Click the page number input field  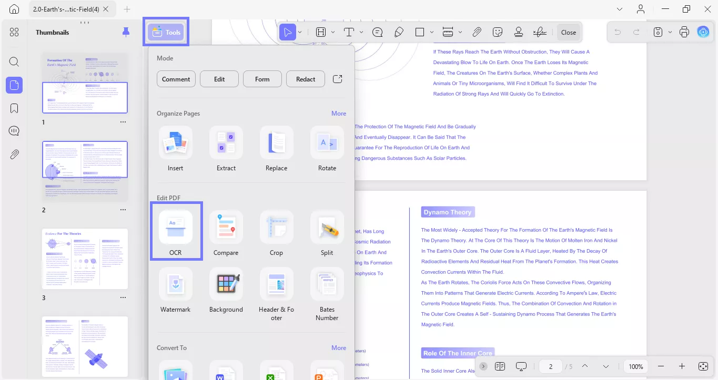551,366
